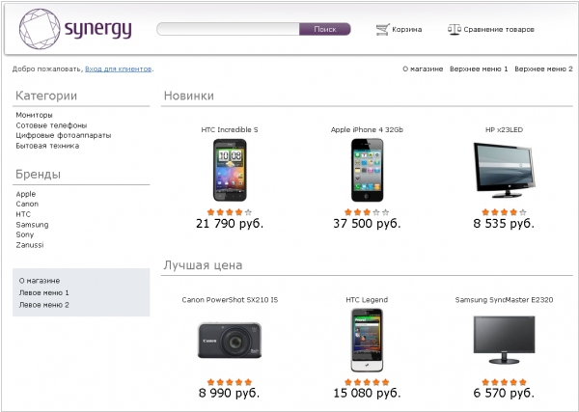The image size is (579, 412).
Task: Open the Samsung SyncMaster E2320 title link
Action: [x=504, y=300]
